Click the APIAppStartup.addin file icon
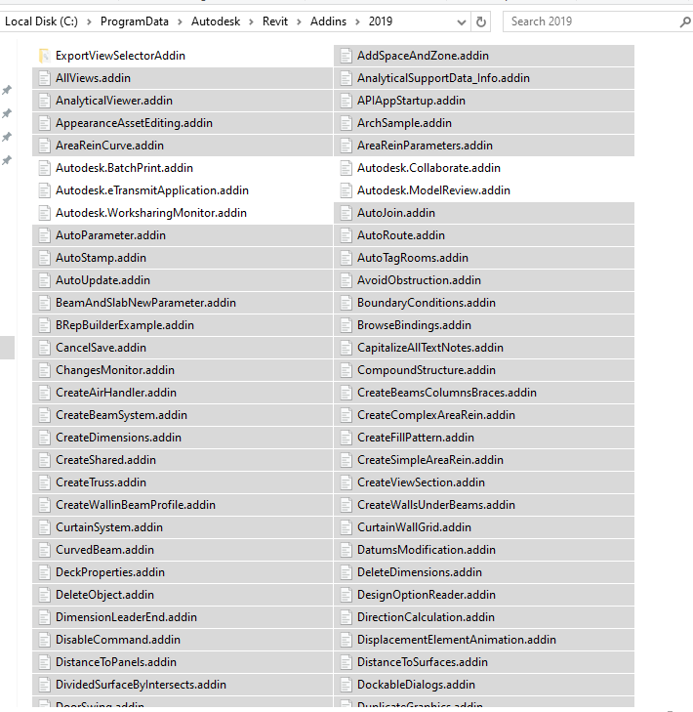This screenshot has height=712, width=693. tap(346, 101)
